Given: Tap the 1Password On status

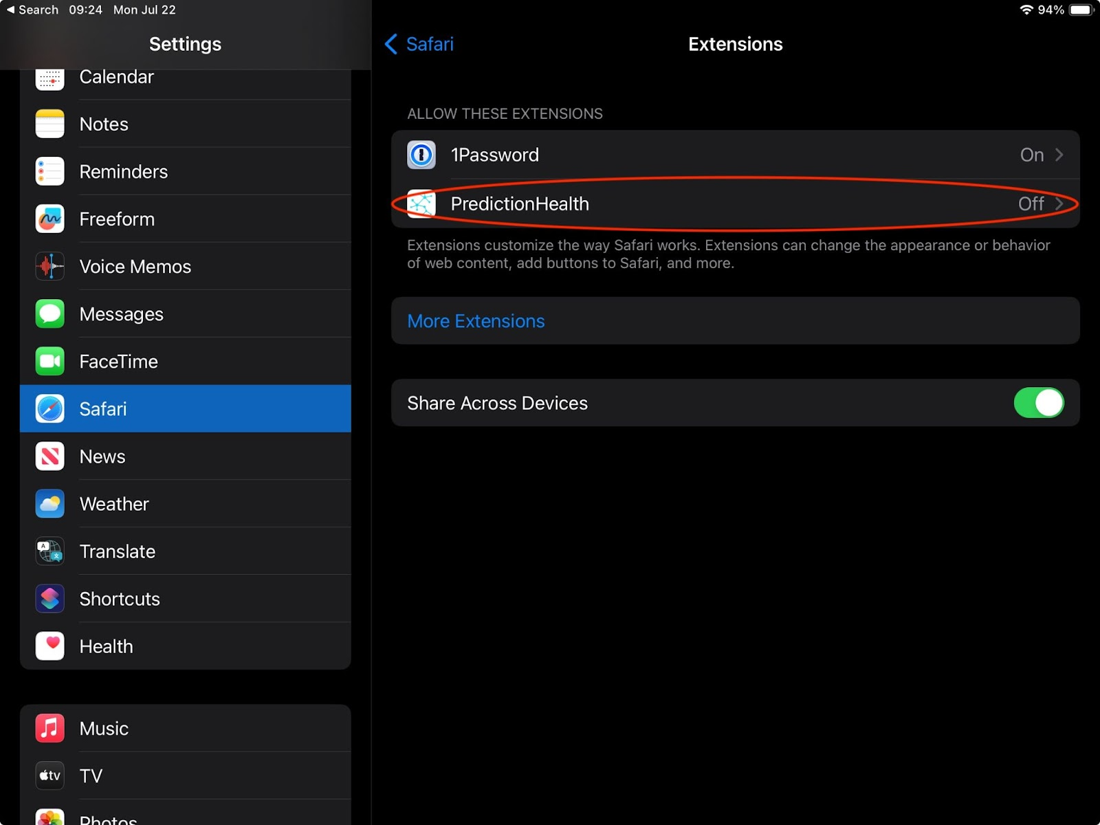Looking at the screenshot, I should [1032, 155].
